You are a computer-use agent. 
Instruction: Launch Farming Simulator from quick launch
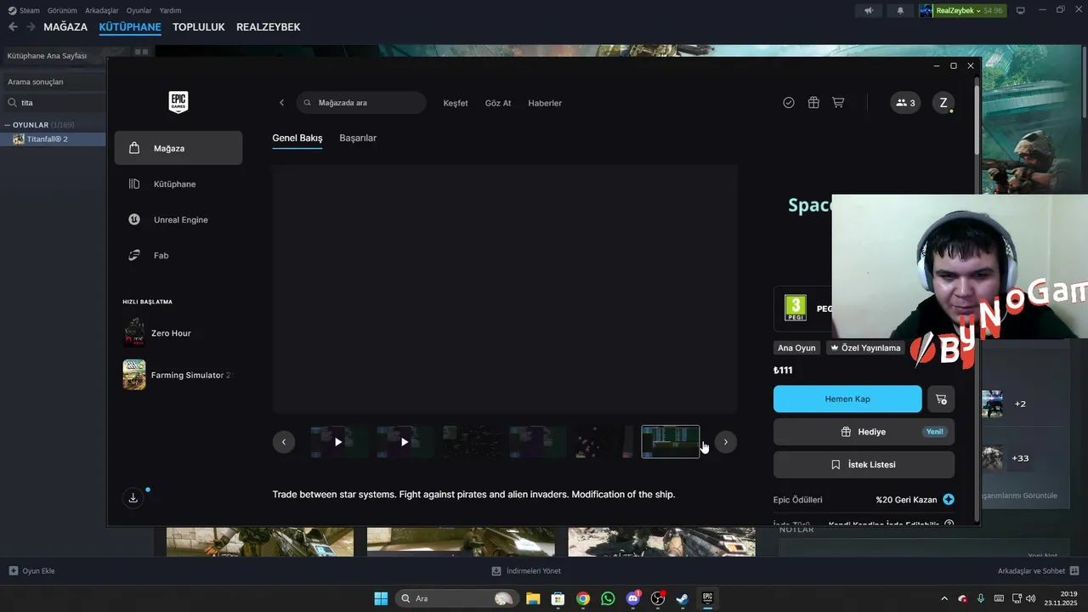pos(178,375)
